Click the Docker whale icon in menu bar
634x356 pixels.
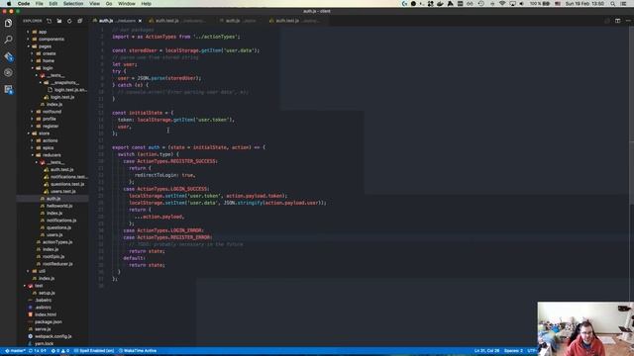(440, 4)
